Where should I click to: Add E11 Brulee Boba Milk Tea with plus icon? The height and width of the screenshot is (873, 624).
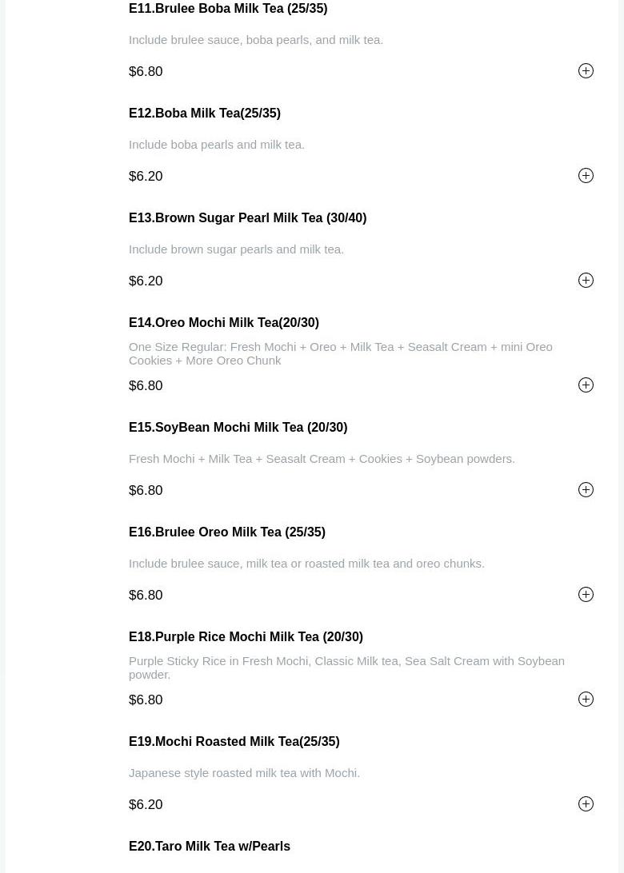point(586,71)
